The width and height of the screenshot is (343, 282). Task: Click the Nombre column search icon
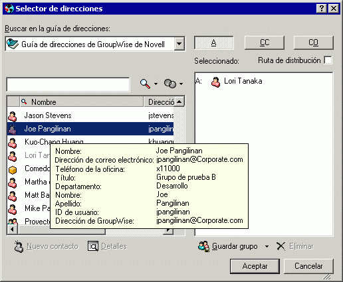pos(24,102)
